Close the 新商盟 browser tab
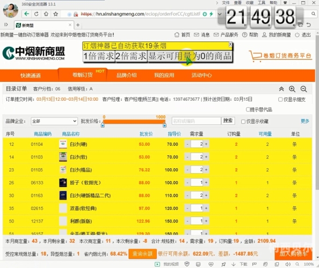The height and width of the screenshot is (268, 319). 70,25
